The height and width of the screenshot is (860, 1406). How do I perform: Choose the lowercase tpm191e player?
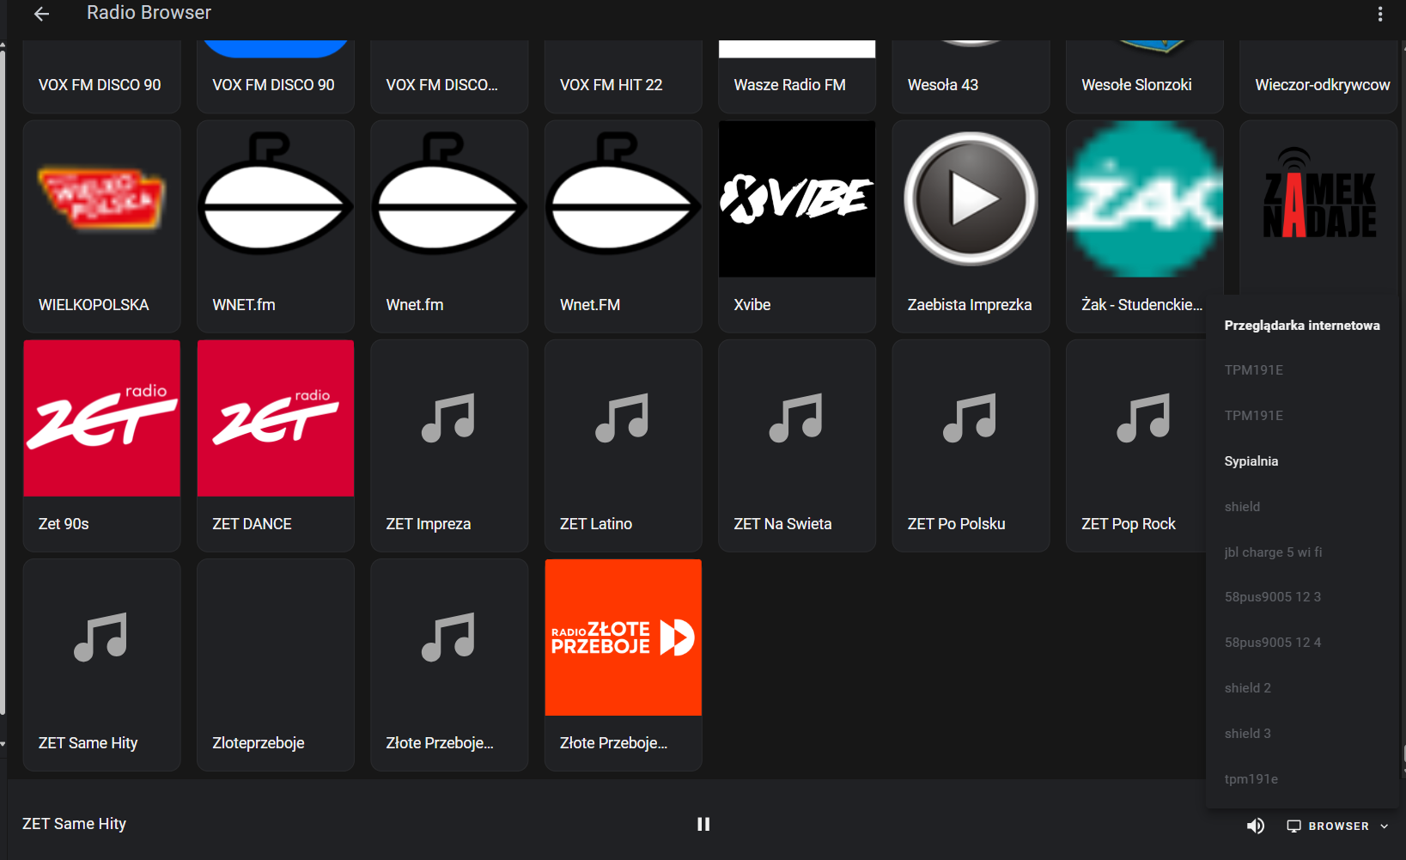click(1302, 779)
